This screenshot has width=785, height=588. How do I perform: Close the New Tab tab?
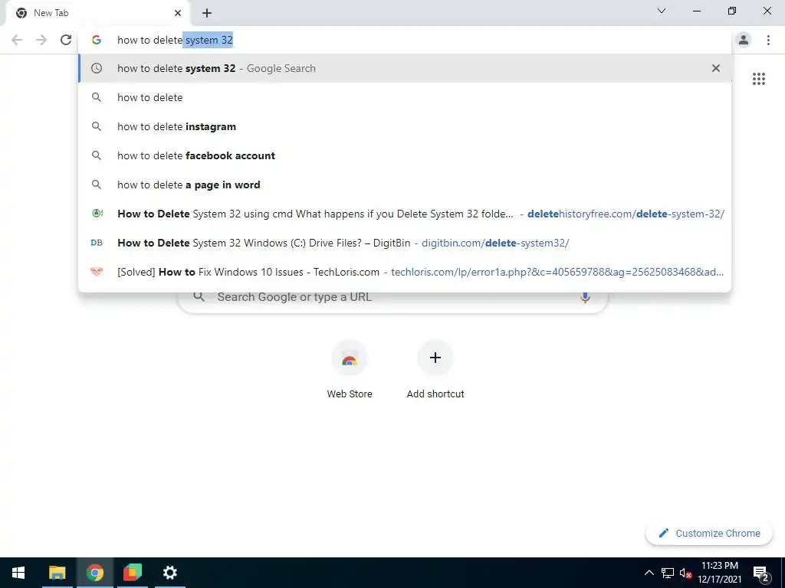[178, 13]
